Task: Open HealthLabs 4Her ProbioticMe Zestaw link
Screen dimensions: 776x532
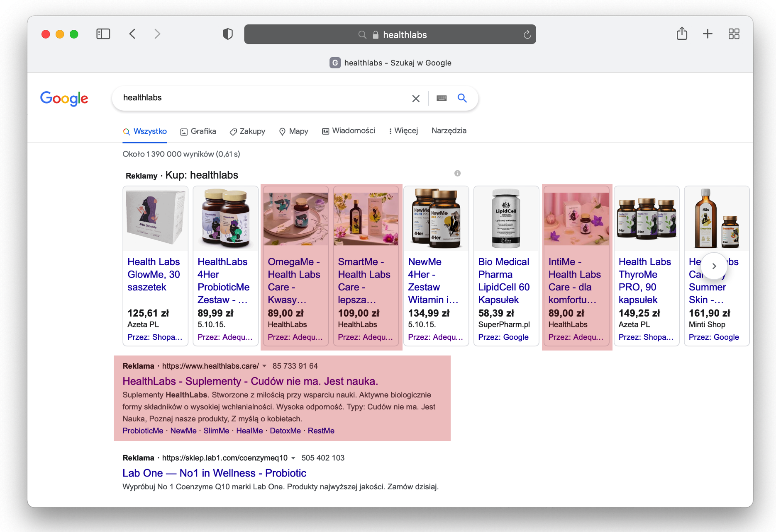Action: tap(224, 281)
